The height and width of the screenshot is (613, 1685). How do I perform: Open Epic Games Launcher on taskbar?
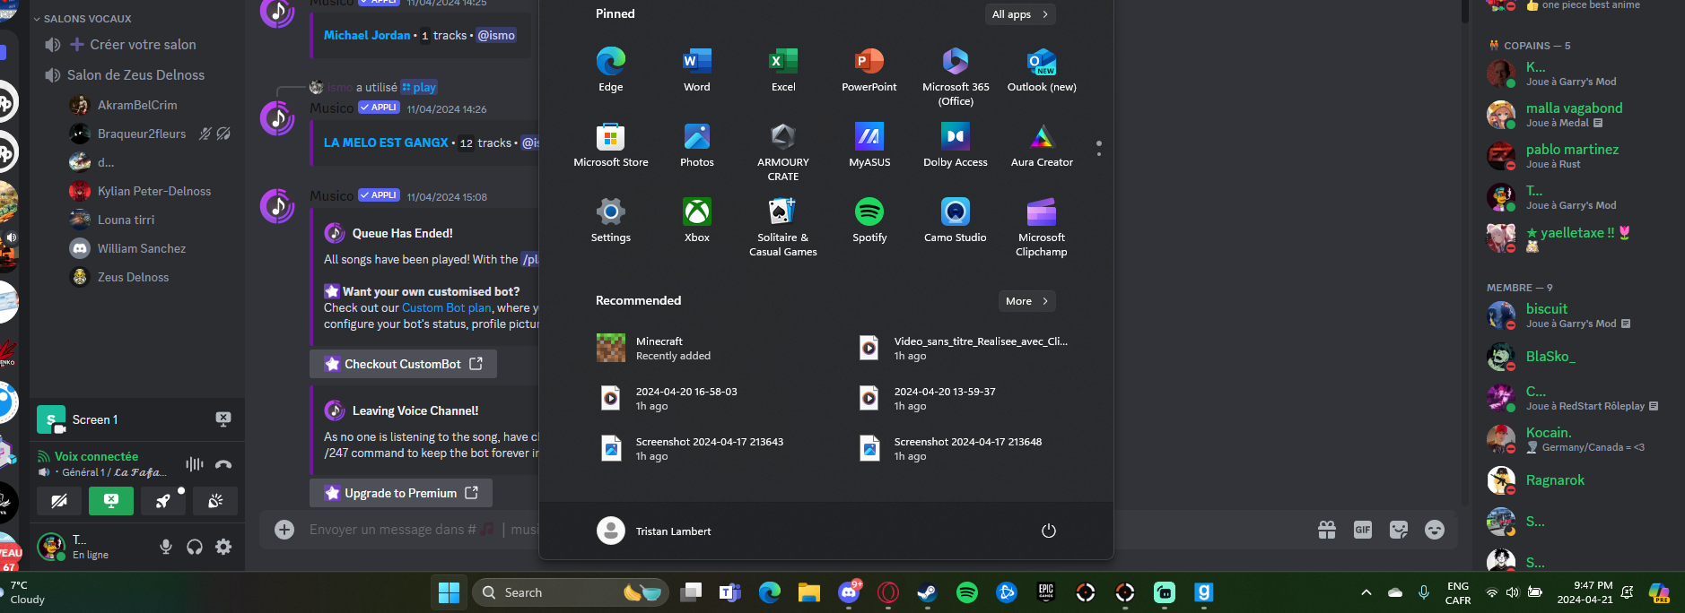coord(1046,592)
